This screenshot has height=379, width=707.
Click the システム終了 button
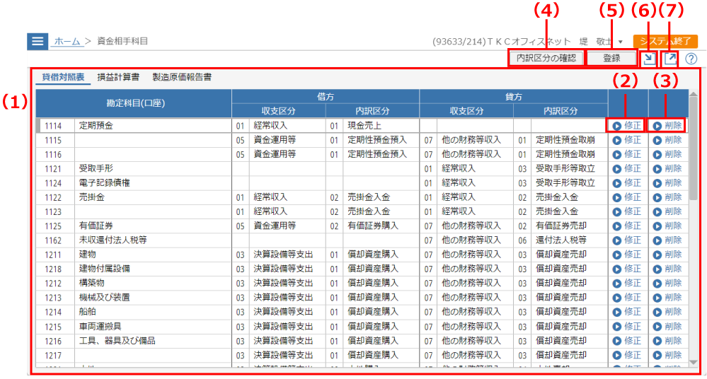[665, 41]
